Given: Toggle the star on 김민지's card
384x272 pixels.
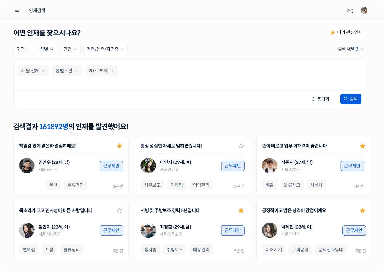Looking at the screenshot, I should (120, 210).
